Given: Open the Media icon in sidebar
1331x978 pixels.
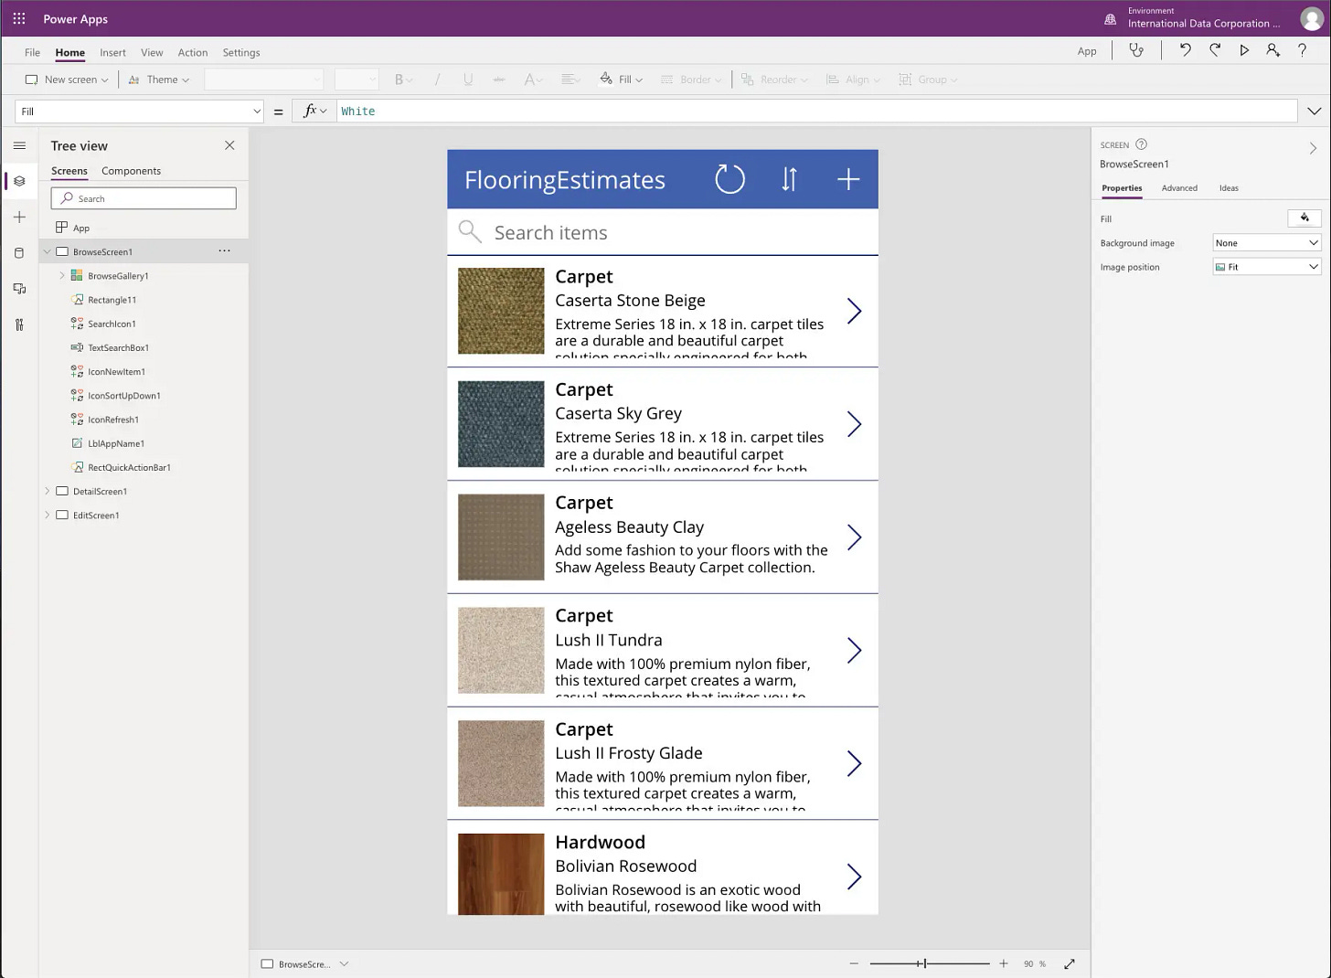Looking at the screenshot, I should 19,289.
